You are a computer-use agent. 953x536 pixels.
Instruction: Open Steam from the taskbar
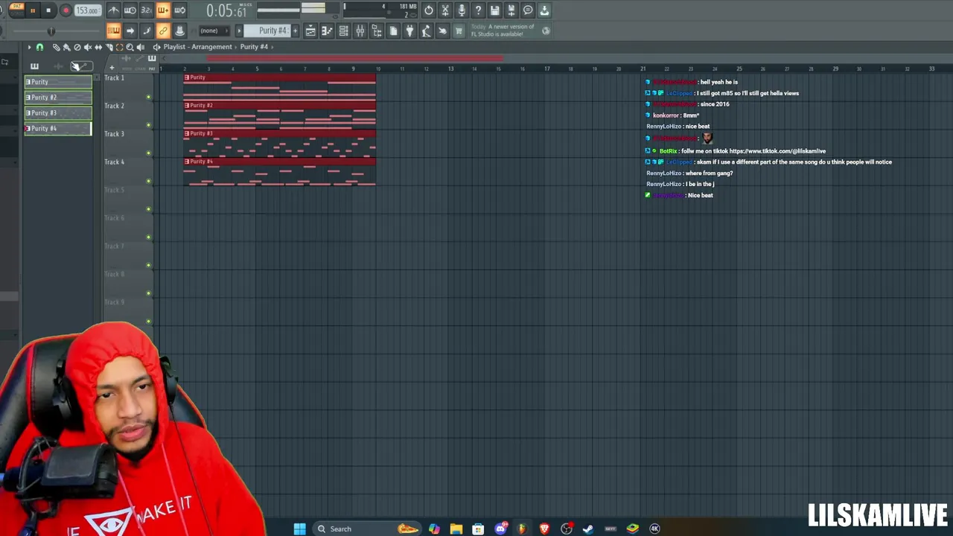pos(588,529)
